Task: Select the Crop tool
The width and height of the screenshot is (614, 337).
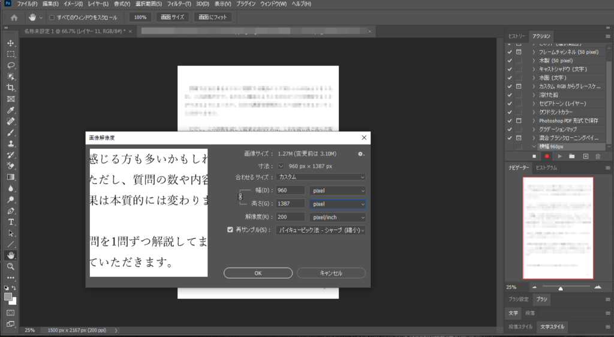Action: point(11,88)
